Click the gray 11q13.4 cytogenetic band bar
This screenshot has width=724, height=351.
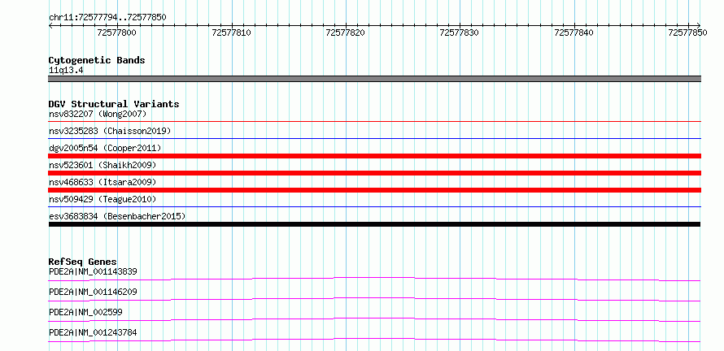coord(374,79)
